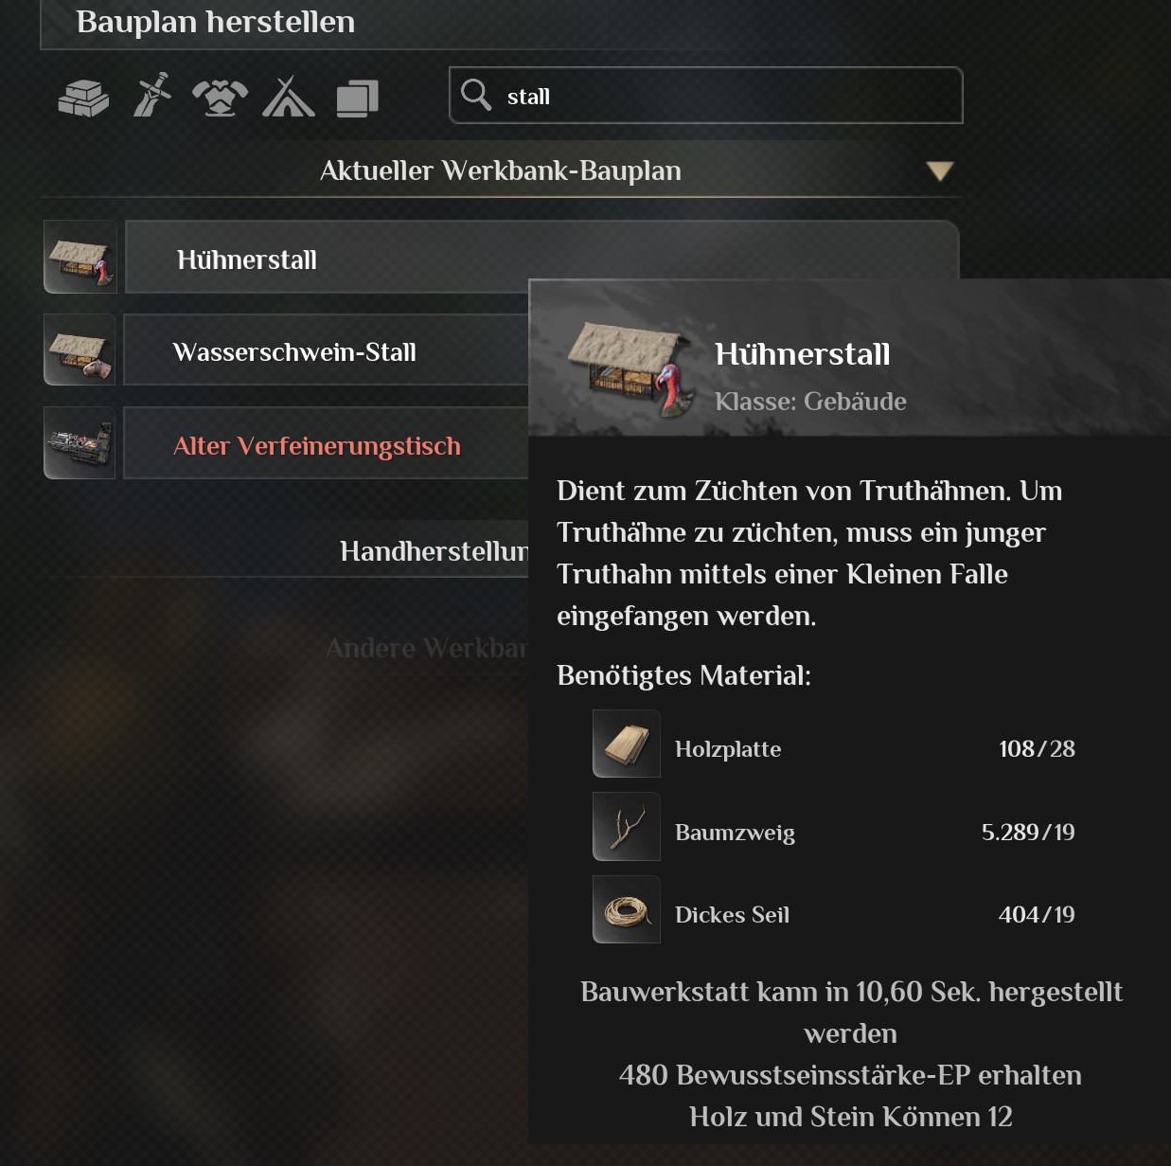This screenshot has width=1171, height=1166.
Task: Select the stacked cards category icon
Action: coord(357,98)
